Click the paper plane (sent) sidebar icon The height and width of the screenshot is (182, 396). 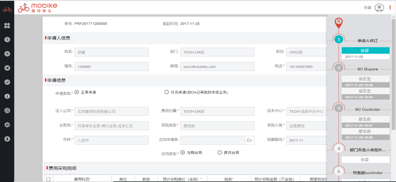[7, 68]
